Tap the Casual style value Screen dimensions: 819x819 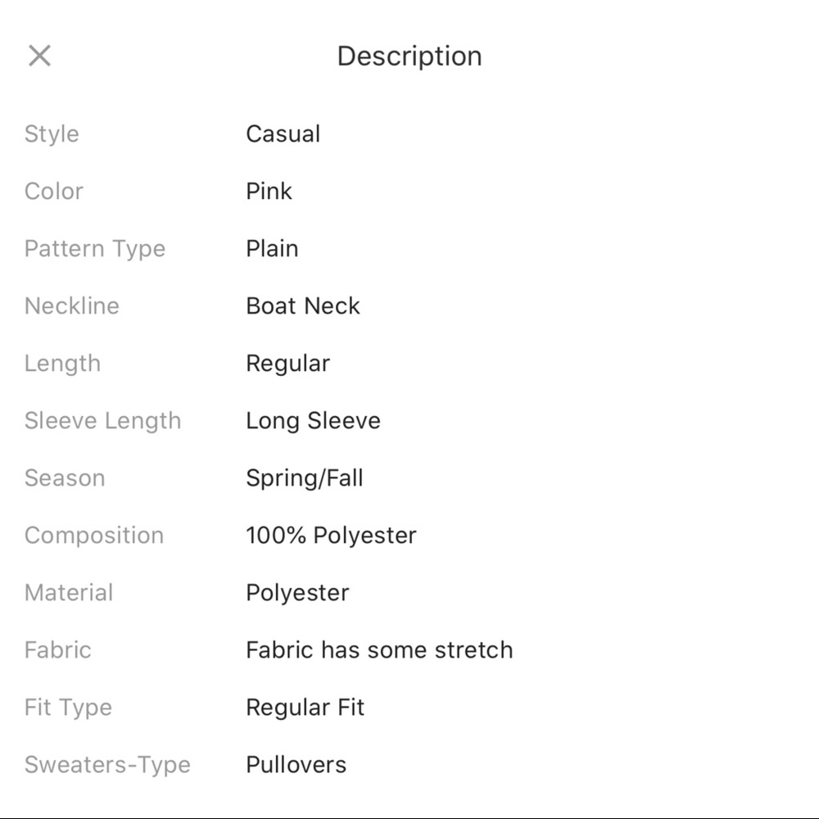click(x=283, y=134)
